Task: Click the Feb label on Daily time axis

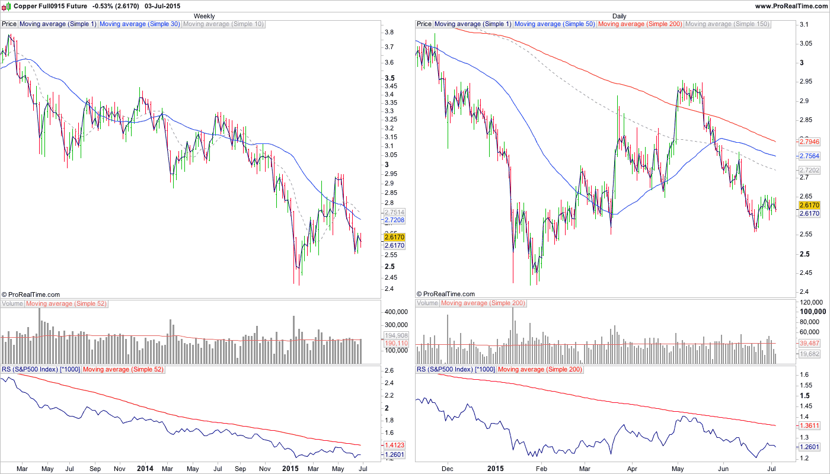Action: 540,468
